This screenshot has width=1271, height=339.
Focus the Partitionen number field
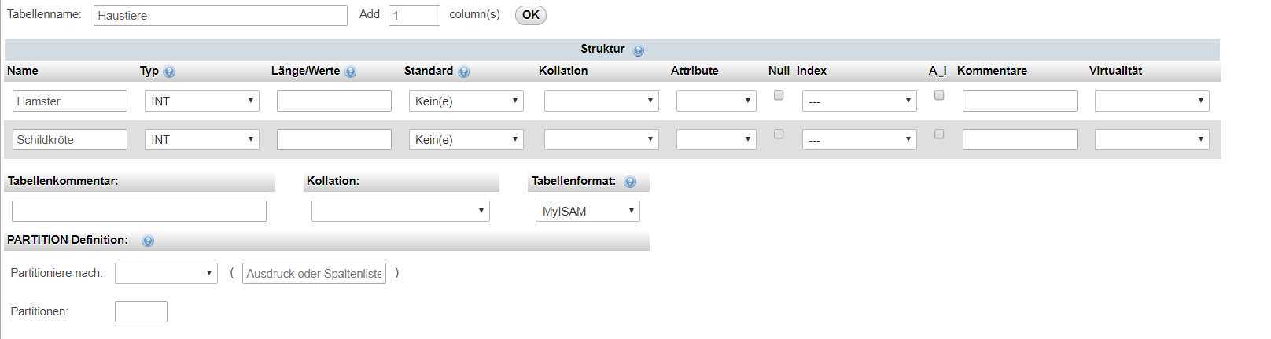tap(141, 311)
